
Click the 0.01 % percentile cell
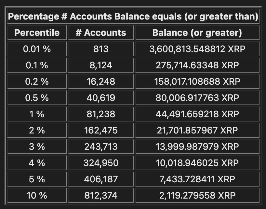37,49
